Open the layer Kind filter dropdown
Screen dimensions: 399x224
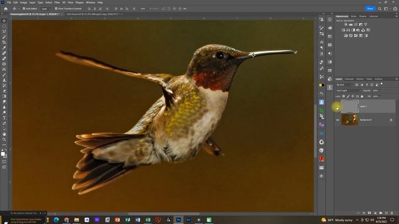click(x=345, y=85)
